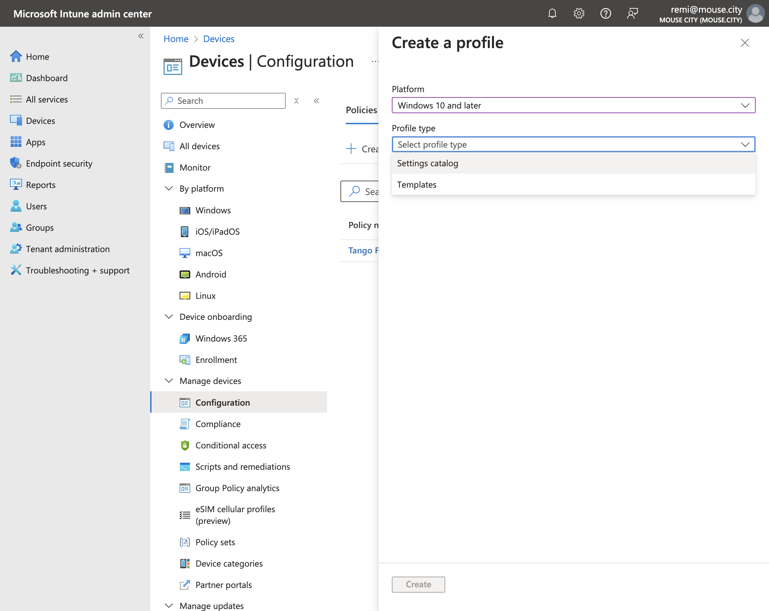Click the policies search field
Image resolution: width=769 pixels, height=611 pixels.
click(x=359, y=192)
